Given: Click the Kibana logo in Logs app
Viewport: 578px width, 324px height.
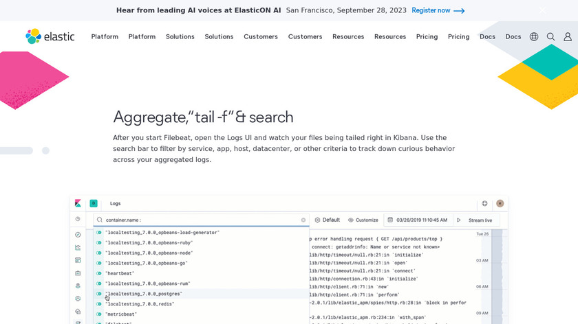Looking at the screenshot, I should click(78, 204).
